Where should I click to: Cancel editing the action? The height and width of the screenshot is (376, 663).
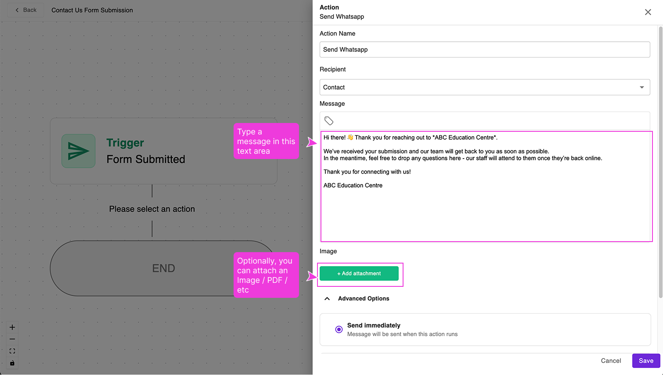611,360
